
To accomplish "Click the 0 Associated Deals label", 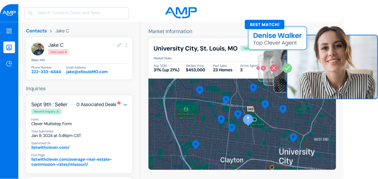I will [96, 105].
